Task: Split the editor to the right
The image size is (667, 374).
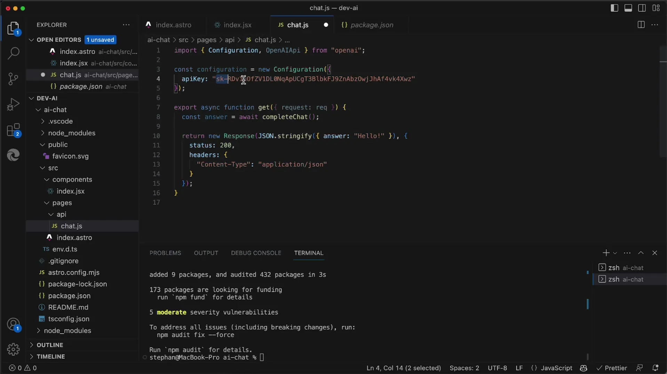Action: 641,25
